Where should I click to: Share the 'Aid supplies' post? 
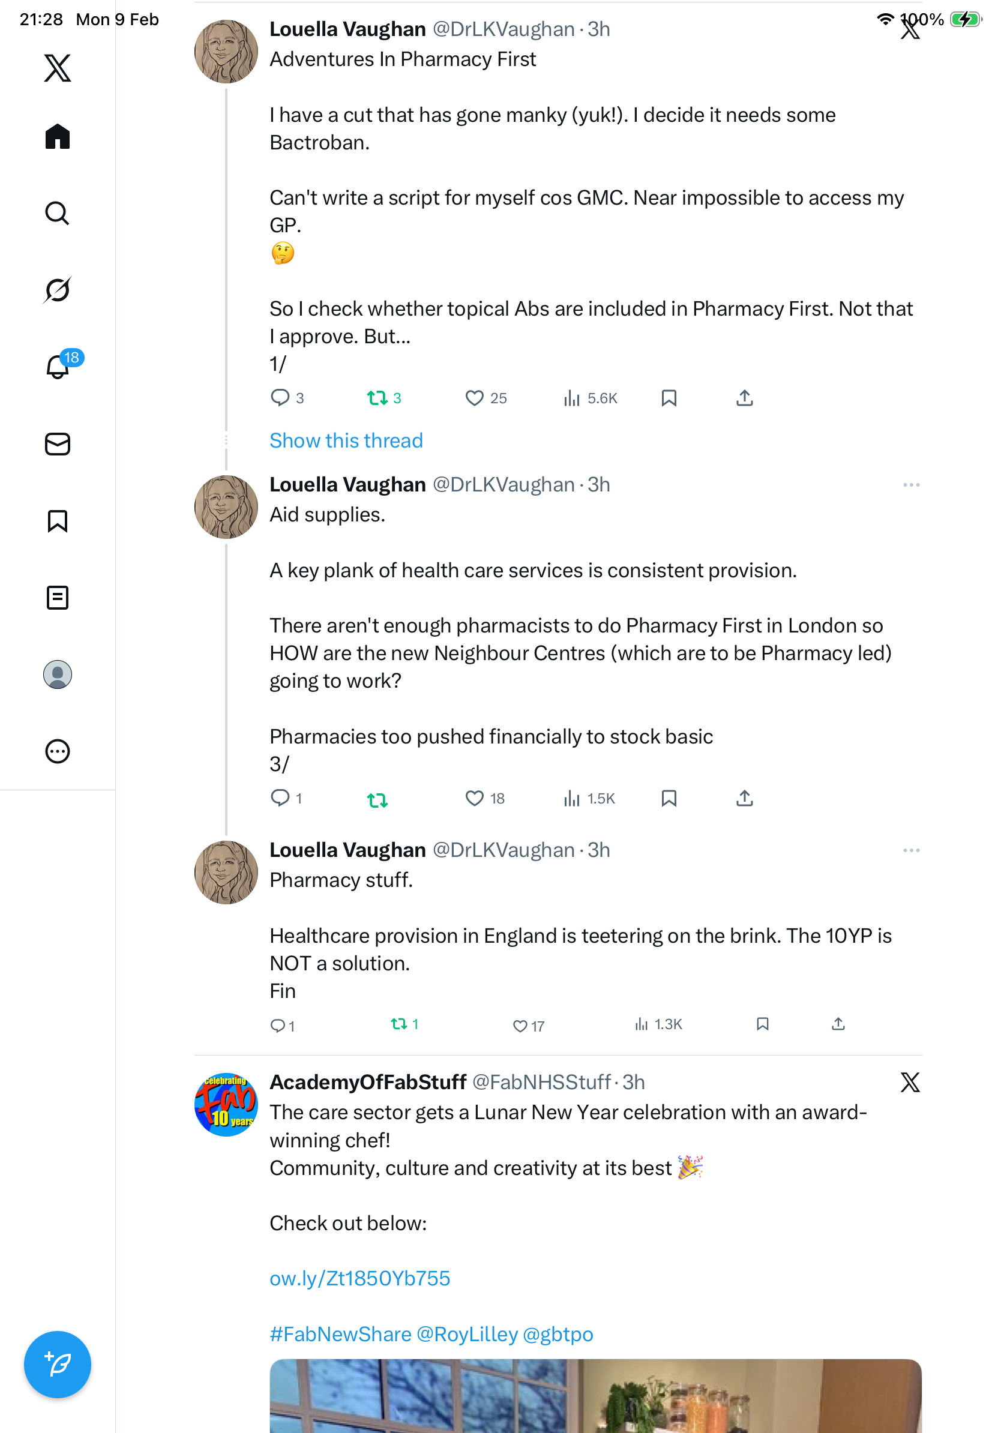745,798
